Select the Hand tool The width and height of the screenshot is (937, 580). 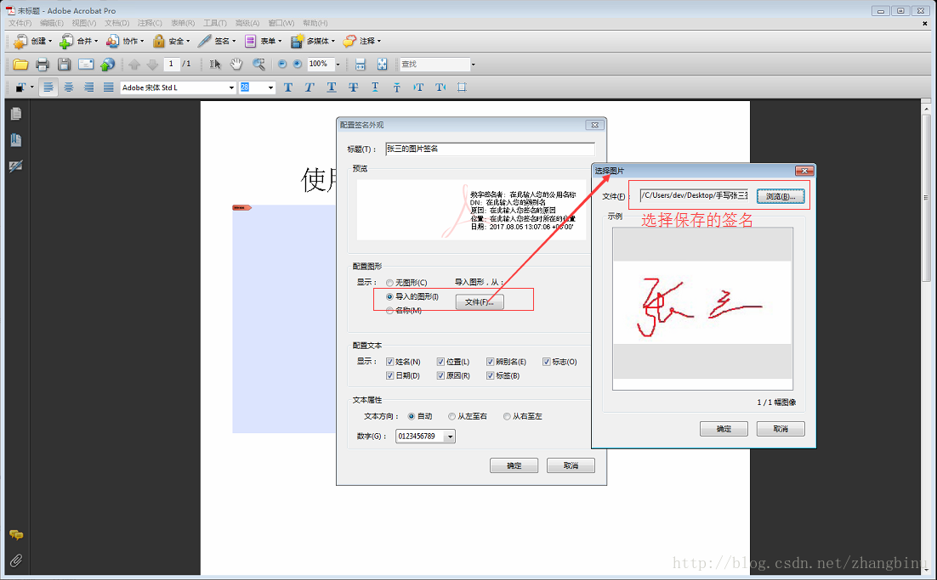pos(236,64)
